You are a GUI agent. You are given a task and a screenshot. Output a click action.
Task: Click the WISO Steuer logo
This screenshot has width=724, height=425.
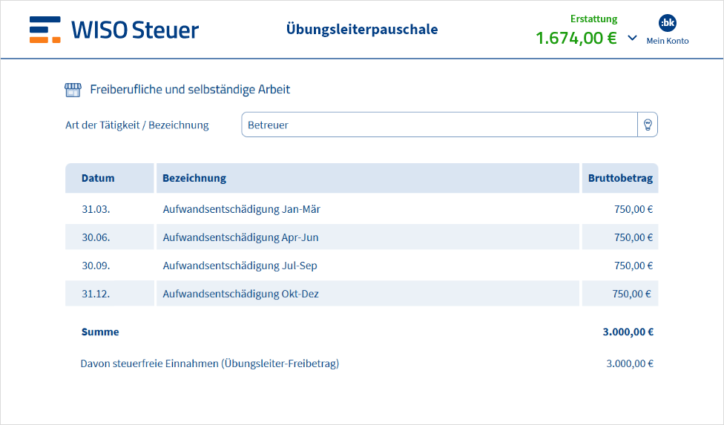(114, 30)
